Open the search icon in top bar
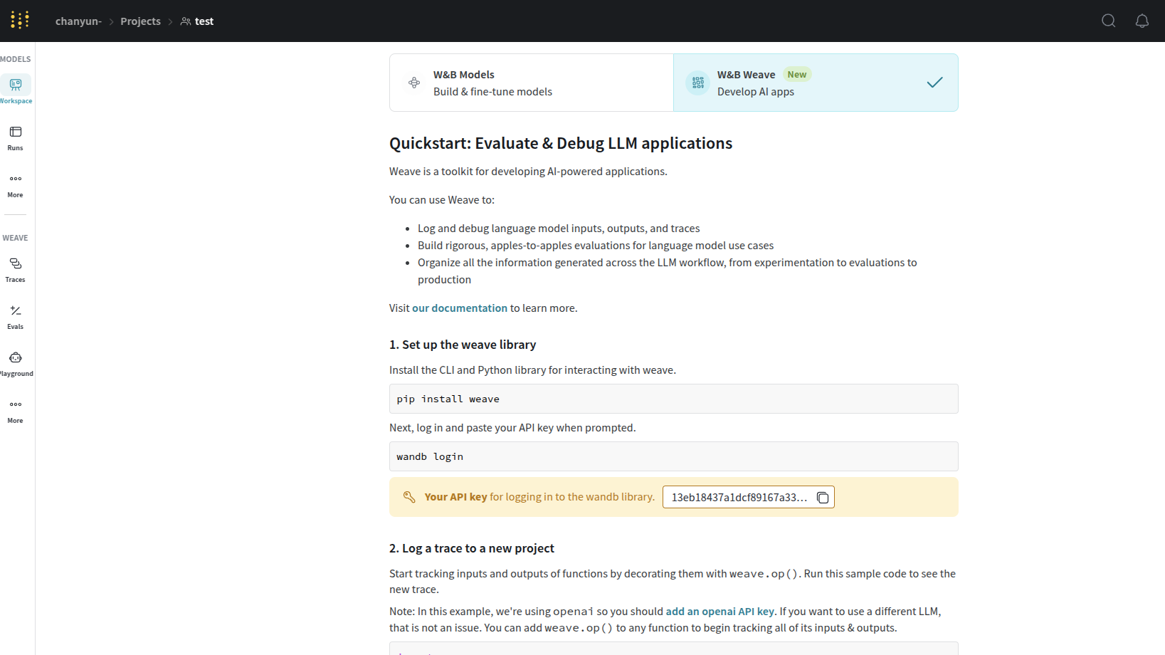The width and height of the screenshot is (1165, 655). pyautogui.click(x=1108, y=21)
